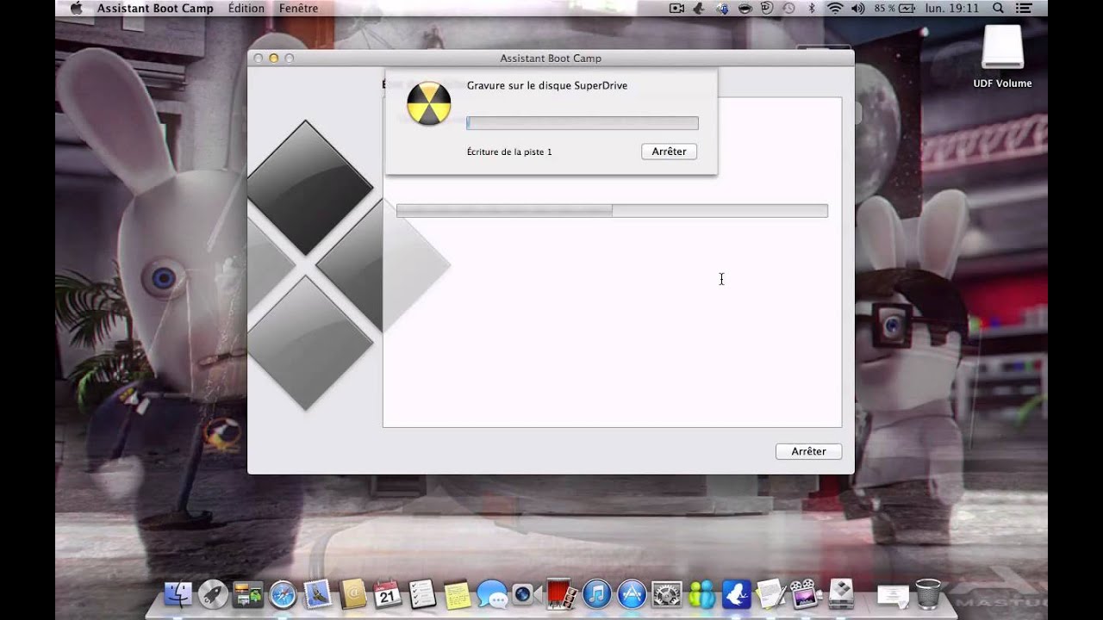Open Reminders checklist icon in dock
This screenshot has height=620, width=1103.
pos(422,594)
